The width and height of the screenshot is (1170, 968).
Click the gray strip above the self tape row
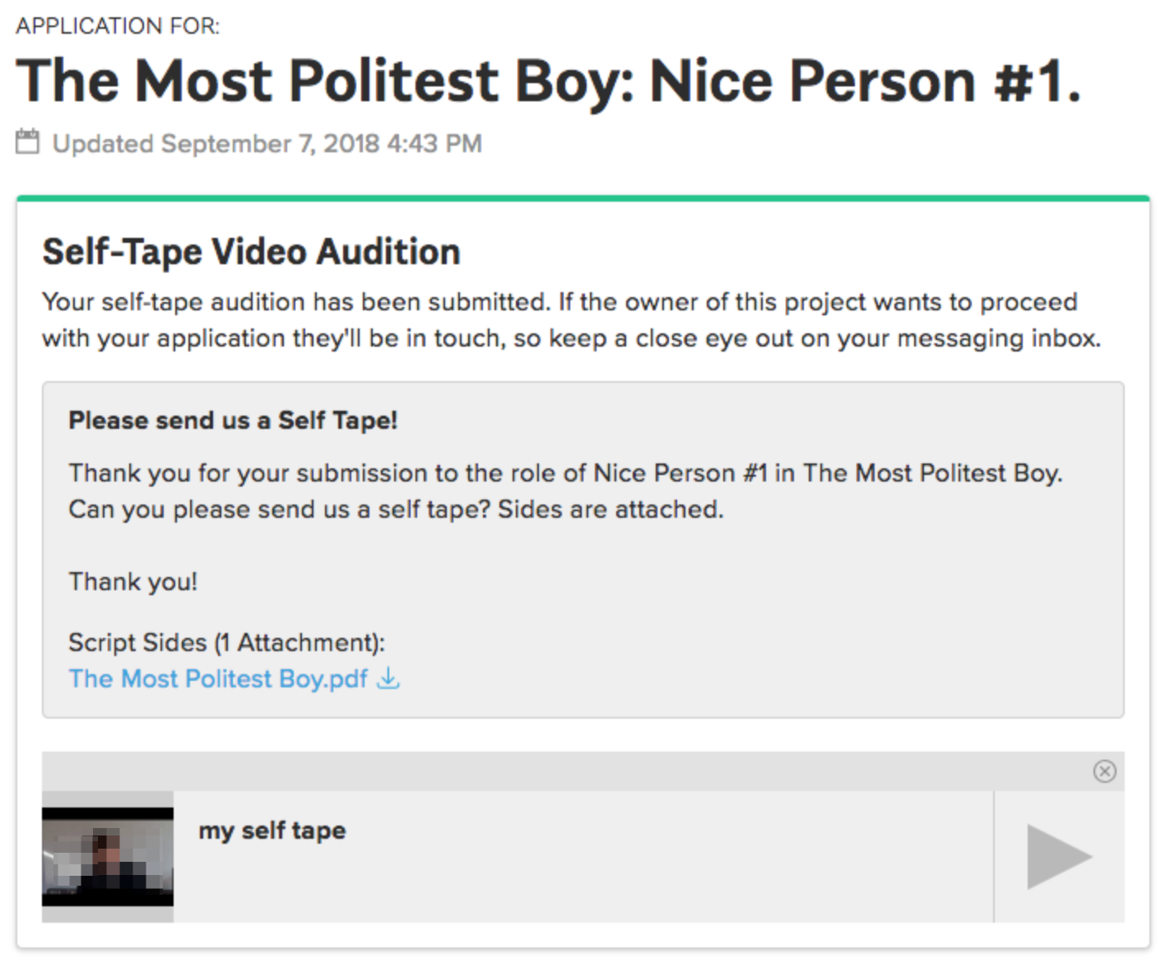coord(559,771)
